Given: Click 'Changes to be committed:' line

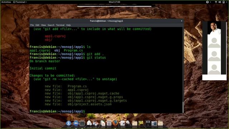Looking at the screenshot, I should click(52, 76).
